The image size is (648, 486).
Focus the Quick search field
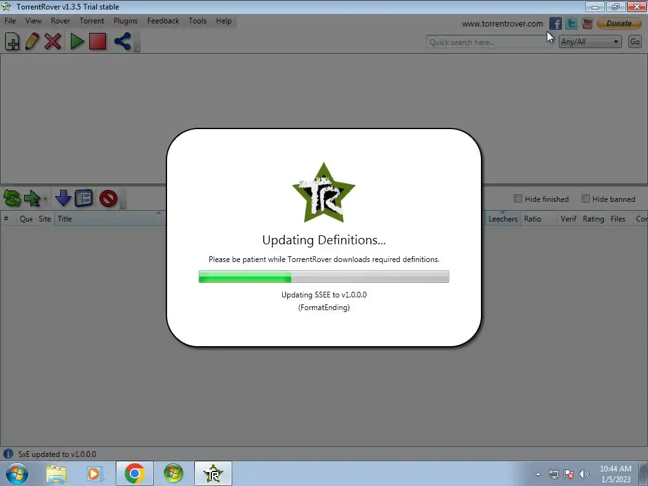[x=489, y=42]
